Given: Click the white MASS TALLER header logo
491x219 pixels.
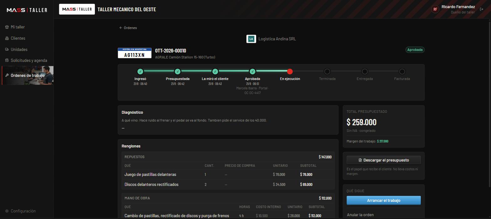Looking at the screenshot, I should click(x=77, y=9).
